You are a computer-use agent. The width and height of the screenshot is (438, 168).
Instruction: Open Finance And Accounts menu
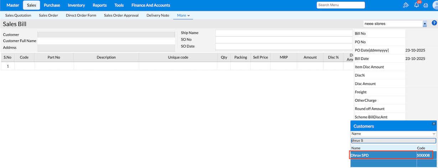coord(151,5)
